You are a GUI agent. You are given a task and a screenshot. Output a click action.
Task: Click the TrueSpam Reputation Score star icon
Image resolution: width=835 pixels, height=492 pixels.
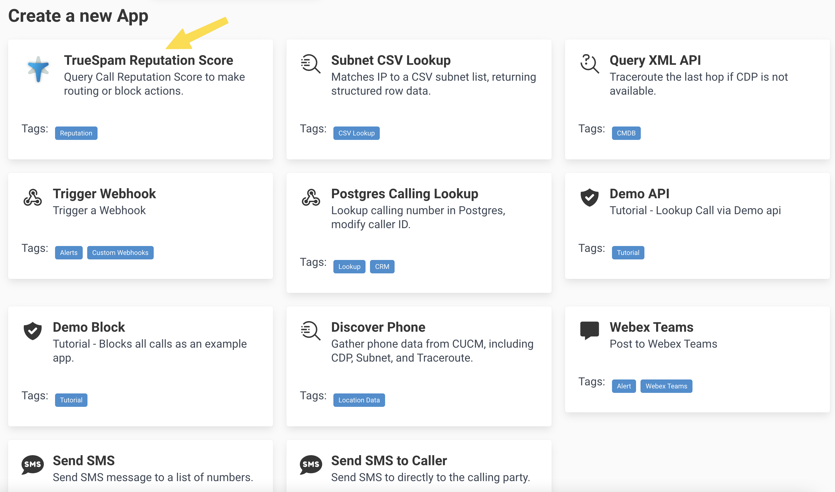pos(38,70)
